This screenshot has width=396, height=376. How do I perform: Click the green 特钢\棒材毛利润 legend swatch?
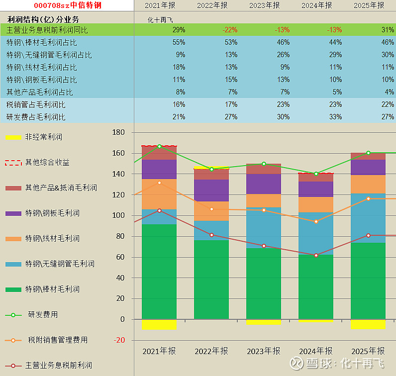[13, 289]
